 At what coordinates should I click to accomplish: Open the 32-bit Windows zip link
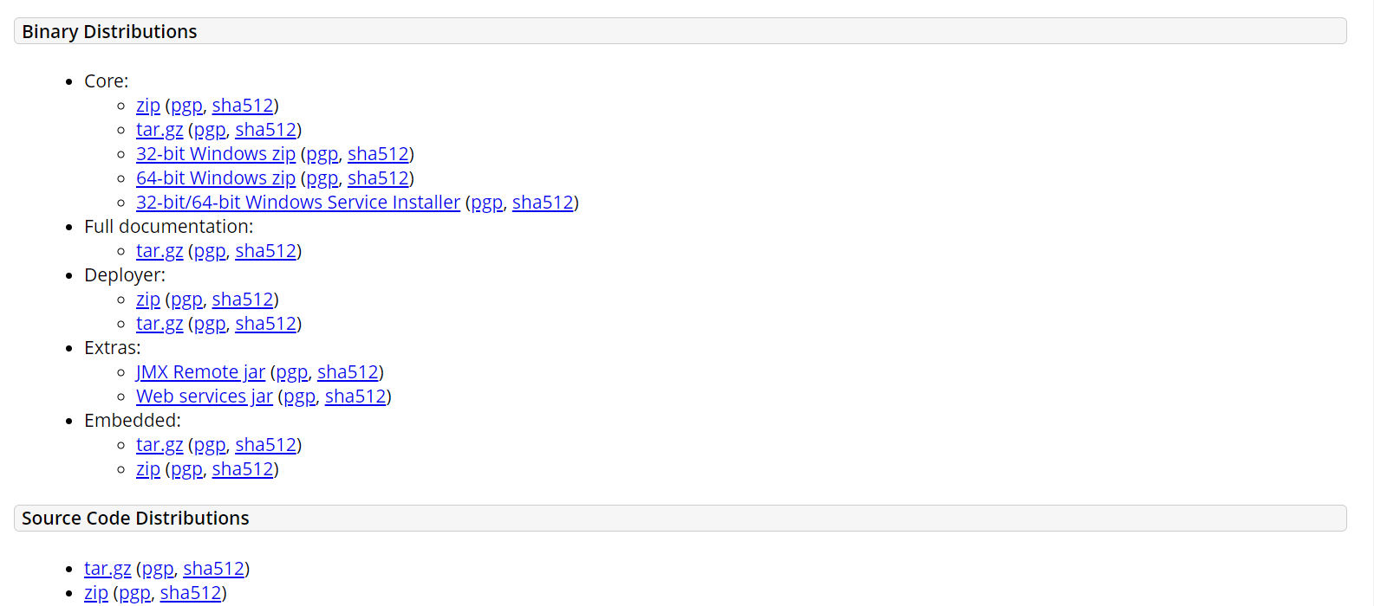[x=216, y=154]
